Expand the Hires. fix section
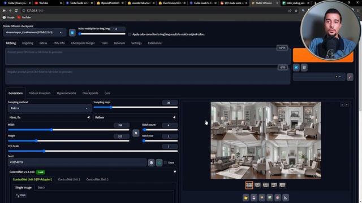 coord(50,117)
